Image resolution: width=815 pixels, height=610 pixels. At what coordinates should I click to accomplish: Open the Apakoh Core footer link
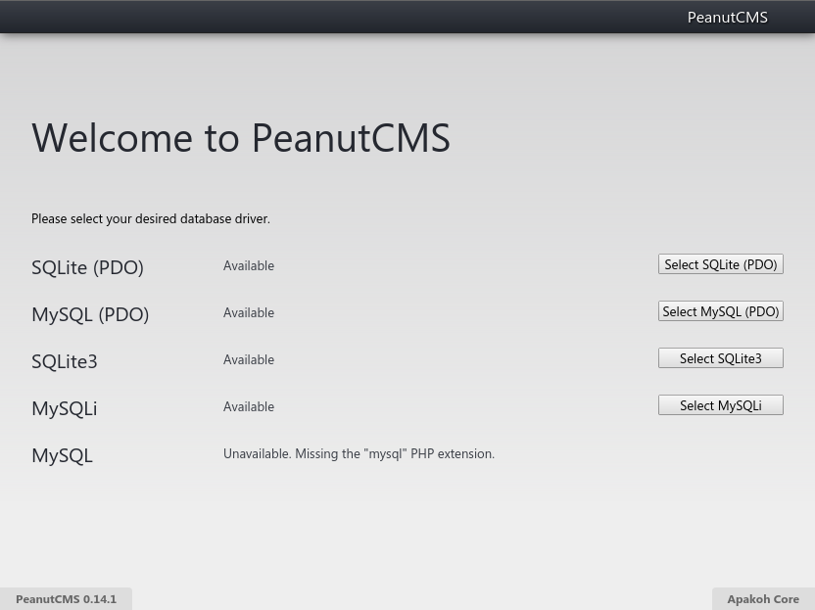(762, 599)
